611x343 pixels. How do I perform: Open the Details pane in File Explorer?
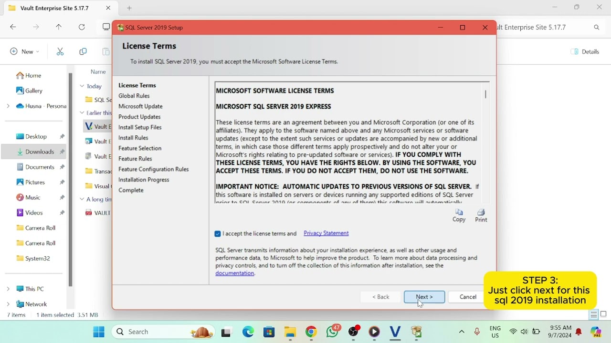[x=585, y=51]
